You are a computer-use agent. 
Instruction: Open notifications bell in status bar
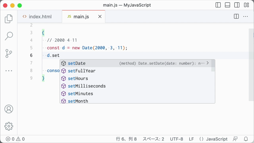[246, 139]
